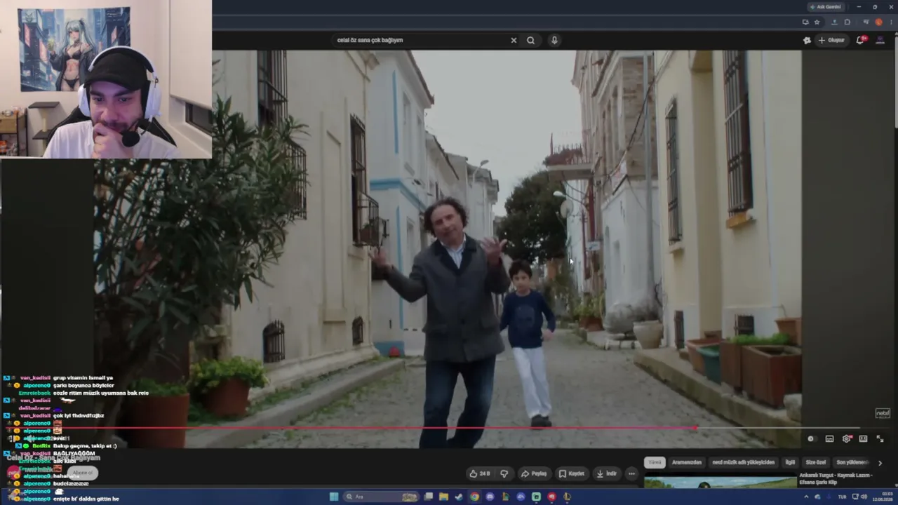The width and height of the screenshot is (898, 505).
Task: Click the icon left of Oluştur
Action: click(807, 40)
